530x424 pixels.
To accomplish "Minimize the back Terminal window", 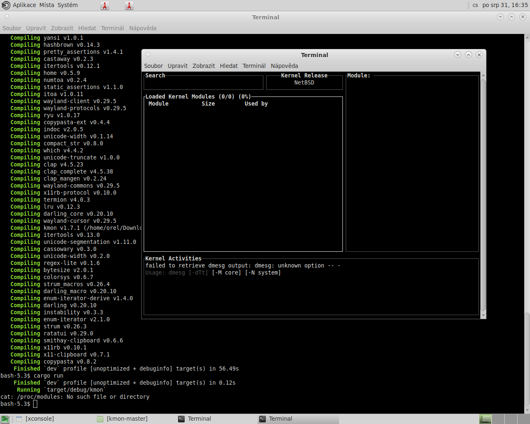I will (500, 17).
